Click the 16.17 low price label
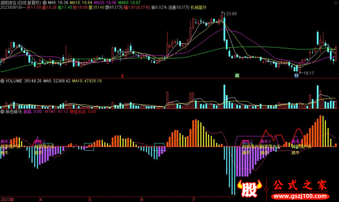339x202 pixels. [x=309, y=73]
